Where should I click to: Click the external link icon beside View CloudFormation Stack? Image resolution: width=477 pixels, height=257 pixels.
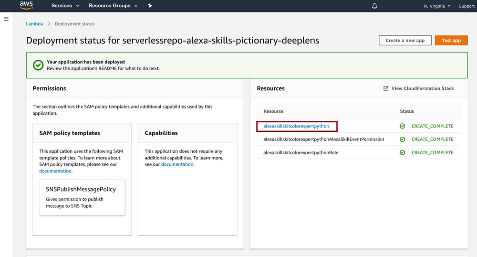[386, 88]
